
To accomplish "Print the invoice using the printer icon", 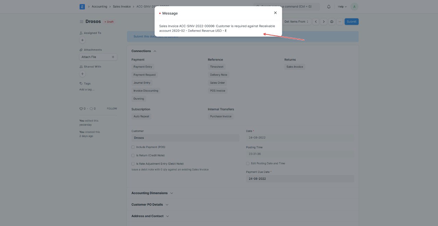I will point(332,21).
